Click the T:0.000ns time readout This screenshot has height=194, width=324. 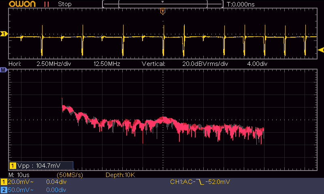(241, 4)
